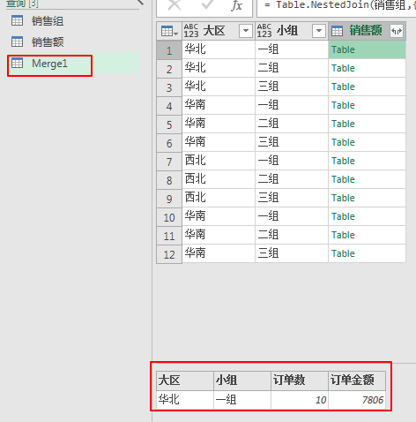
Task: Click the table icon beside 销售组 query
Action: tap(17, 21)
